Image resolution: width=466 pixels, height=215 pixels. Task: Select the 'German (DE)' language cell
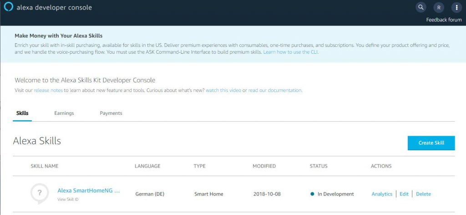(150, 194)
